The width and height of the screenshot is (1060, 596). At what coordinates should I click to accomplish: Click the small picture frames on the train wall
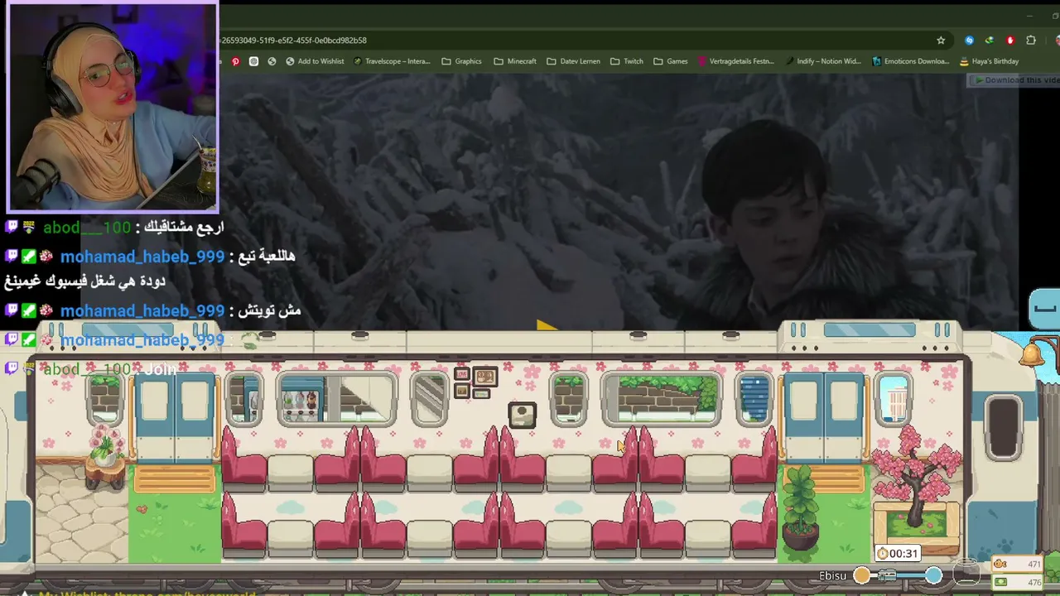pyautogui.click(x=475, y=383)
